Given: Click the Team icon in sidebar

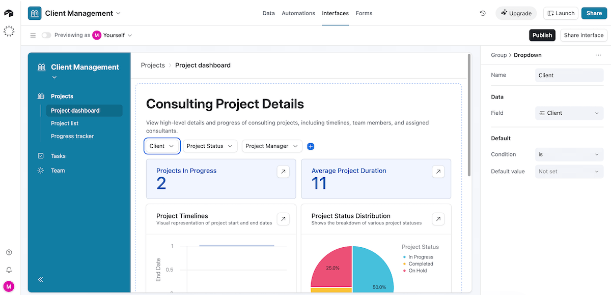Looking at the screenshot, I should (x=40, y=170).
